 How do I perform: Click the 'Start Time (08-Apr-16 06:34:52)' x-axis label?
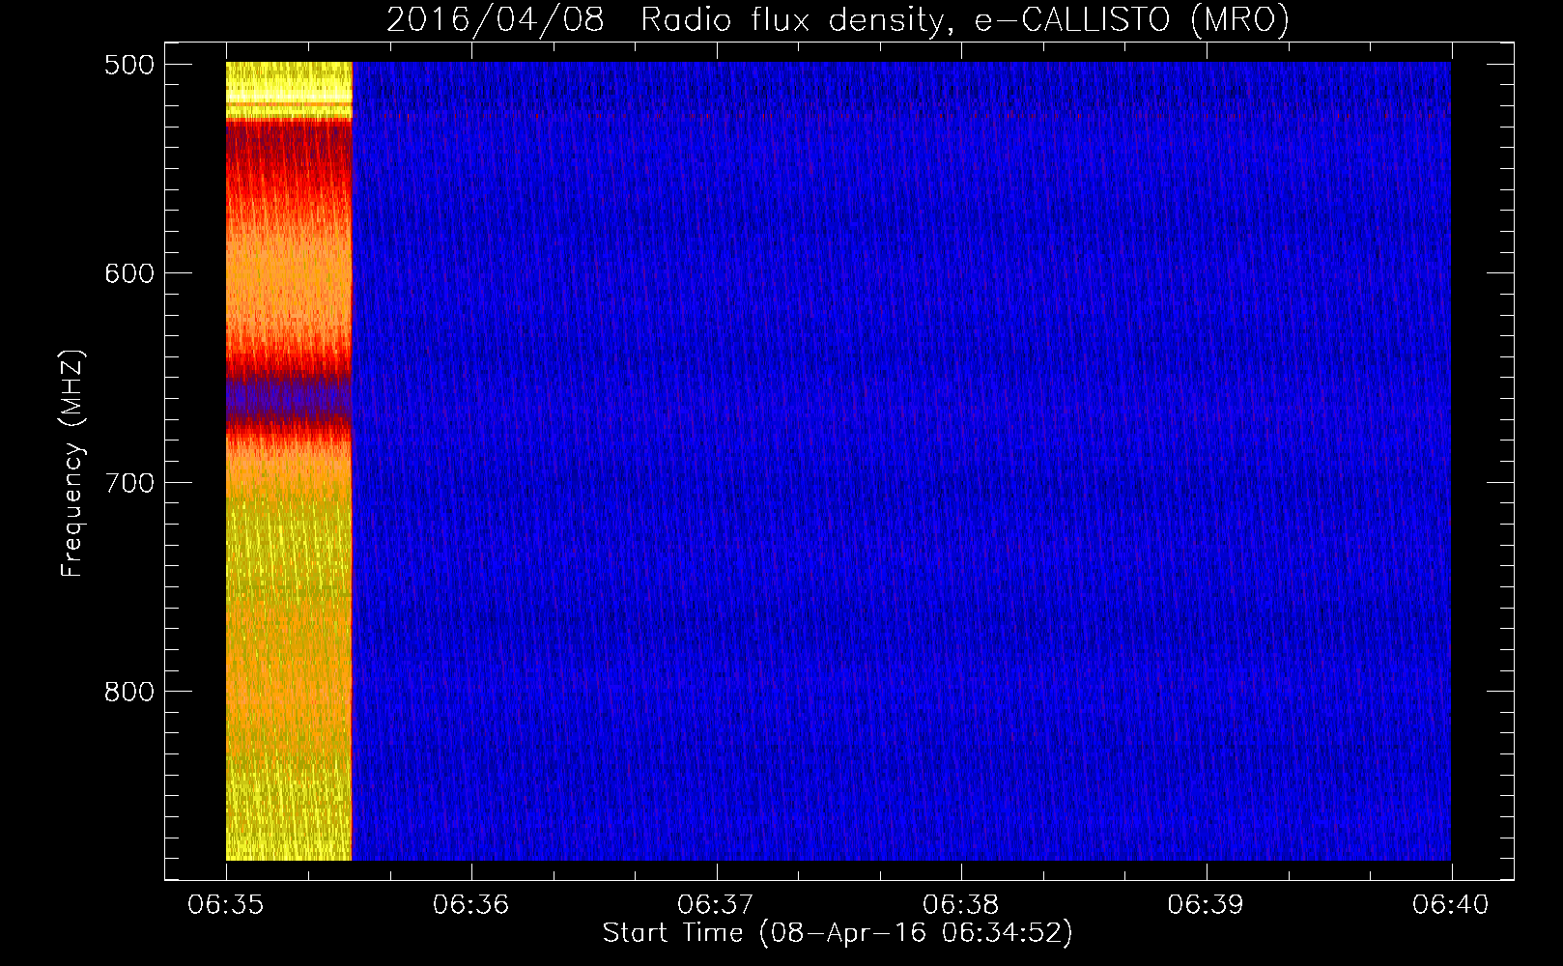tap(838, 933)
